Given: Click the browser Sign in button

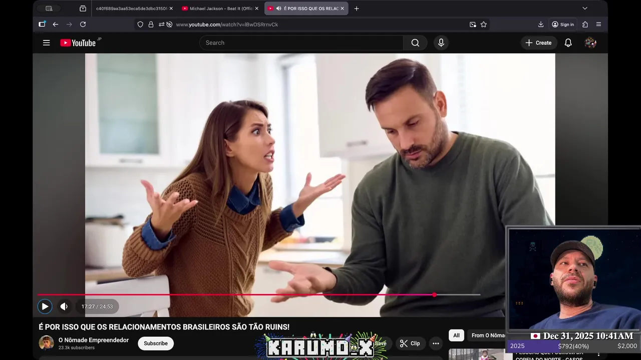Looking at the screenshot, I should pos(563,24).
